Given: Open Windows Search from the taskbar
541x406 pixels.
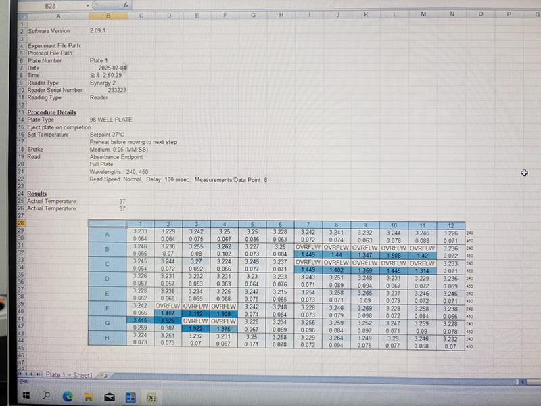Looking at the screenshot, I should (x=47, y=396).
